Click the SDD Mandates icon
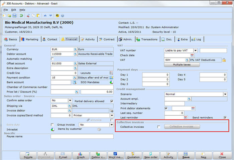This screenshot has height=160, width=234. tap(111, 82)
